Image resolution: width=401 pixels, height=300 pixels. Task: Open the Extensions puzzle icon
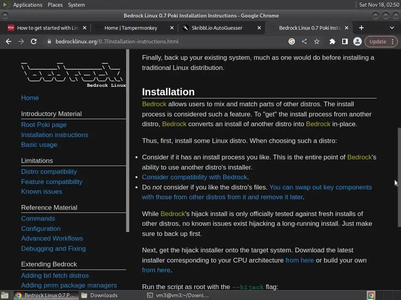point(332,41)
